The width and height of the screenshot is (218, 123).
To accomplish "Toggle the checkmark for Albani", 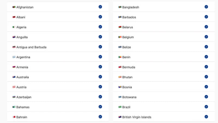I will [100, 17].
